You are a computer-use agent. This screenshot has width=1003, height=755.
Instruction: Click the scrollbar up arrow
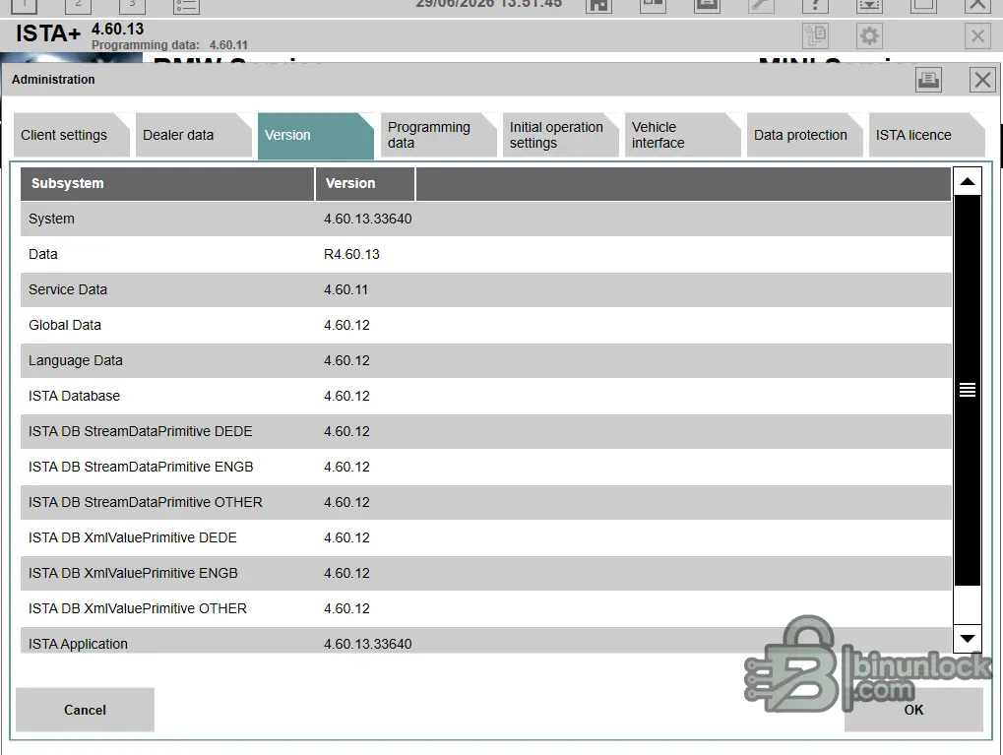968,182
